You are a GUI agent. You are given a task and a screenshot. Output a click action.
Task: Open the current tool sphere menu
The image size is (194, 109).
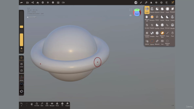pos(136,2)
